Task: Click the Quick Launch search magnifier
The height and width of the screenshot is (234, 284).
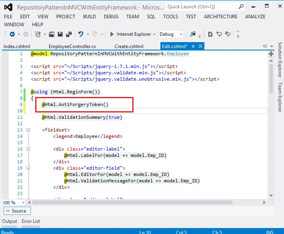Action: point(241,7)
